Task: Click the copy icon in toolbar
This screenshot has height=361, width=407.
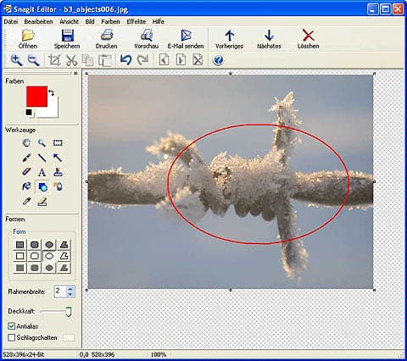Action: [x=87, y=60]
